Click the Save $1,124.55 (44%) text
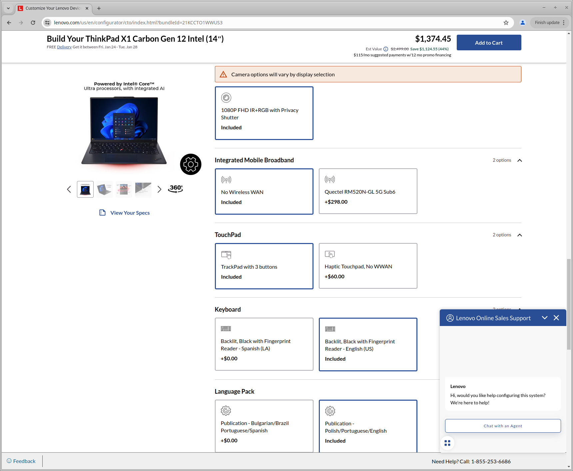Screen dimensions: 573x471 [429, 49]
